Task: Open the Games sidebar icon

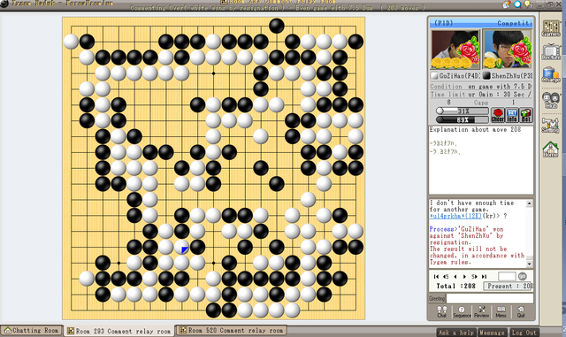Action: [551, 28]
